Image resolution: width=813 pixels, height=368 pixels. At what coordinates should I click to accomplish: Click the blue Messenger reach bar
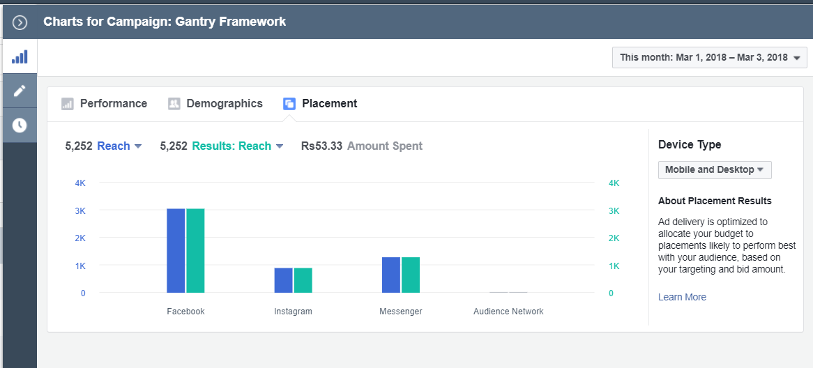[x=391, y=275]
